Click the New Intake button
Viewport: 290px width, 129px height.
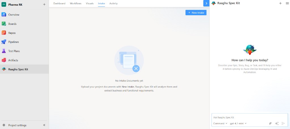pyautogui.click(x=196, y=12)
